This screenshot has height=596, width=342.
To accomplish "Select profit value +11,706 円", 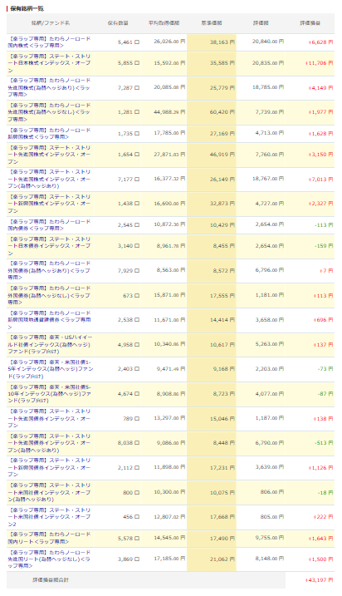I will (320, 63).
